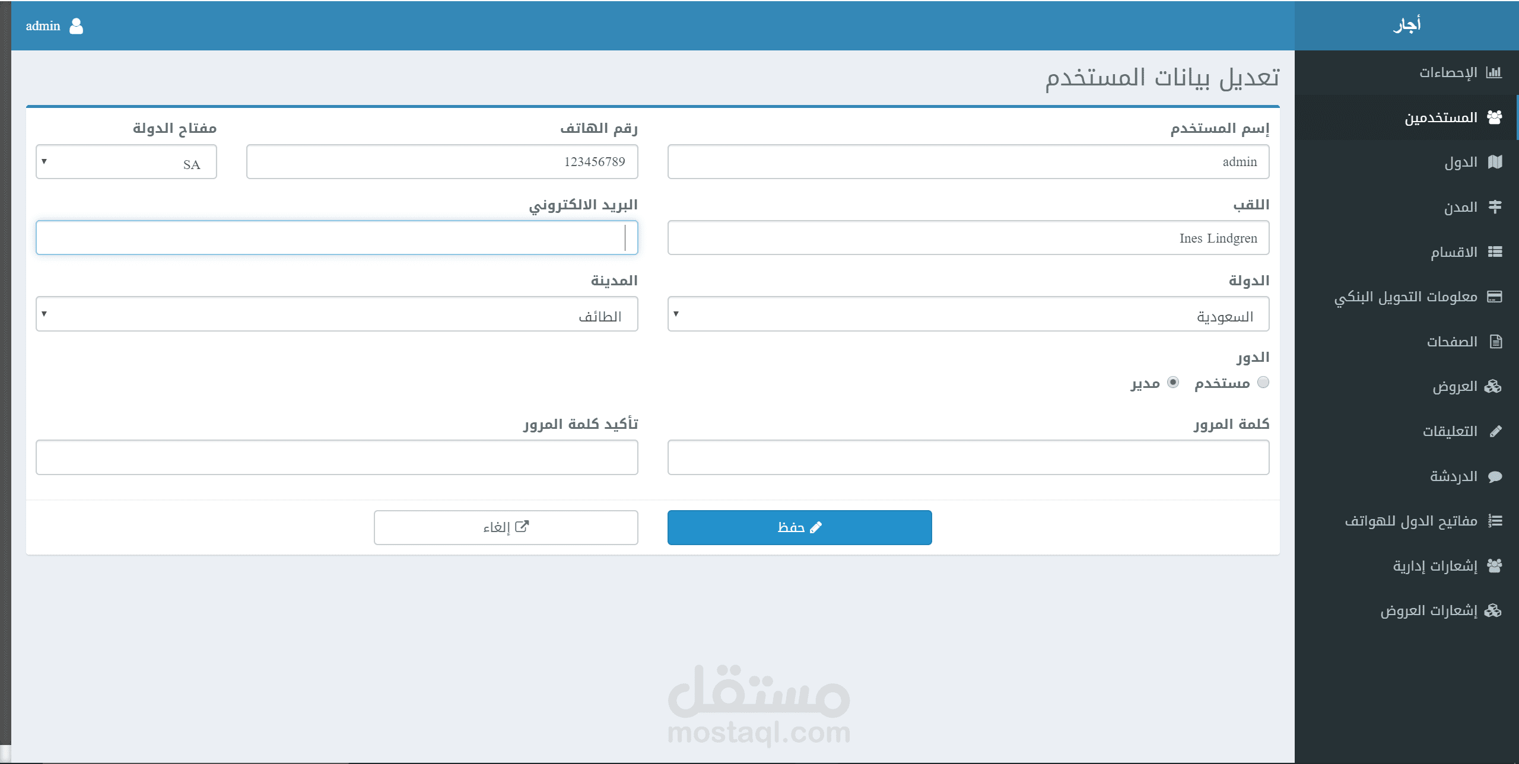The height and width of the screenshot is (764, 1519).
Task: Click the users group icon in sidebar
Action: 1494,117
